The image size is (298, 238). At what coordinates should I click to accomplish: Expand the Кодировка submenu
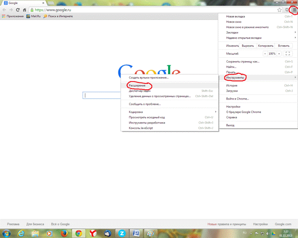pyautogui.click(x=170, y=112)
